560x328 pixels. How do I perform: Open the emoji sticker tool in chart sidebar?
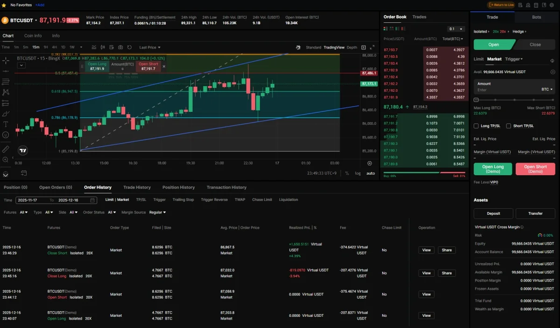tap(6, 135)
